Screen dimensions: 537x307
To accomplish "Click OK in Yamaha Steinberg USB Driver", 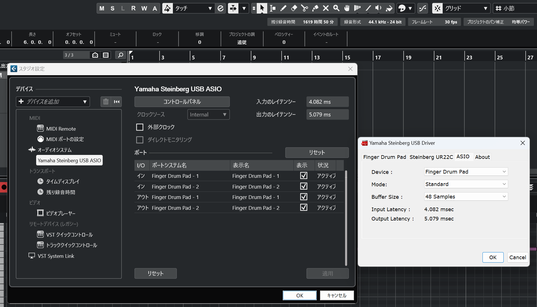I will click(493, 257).
